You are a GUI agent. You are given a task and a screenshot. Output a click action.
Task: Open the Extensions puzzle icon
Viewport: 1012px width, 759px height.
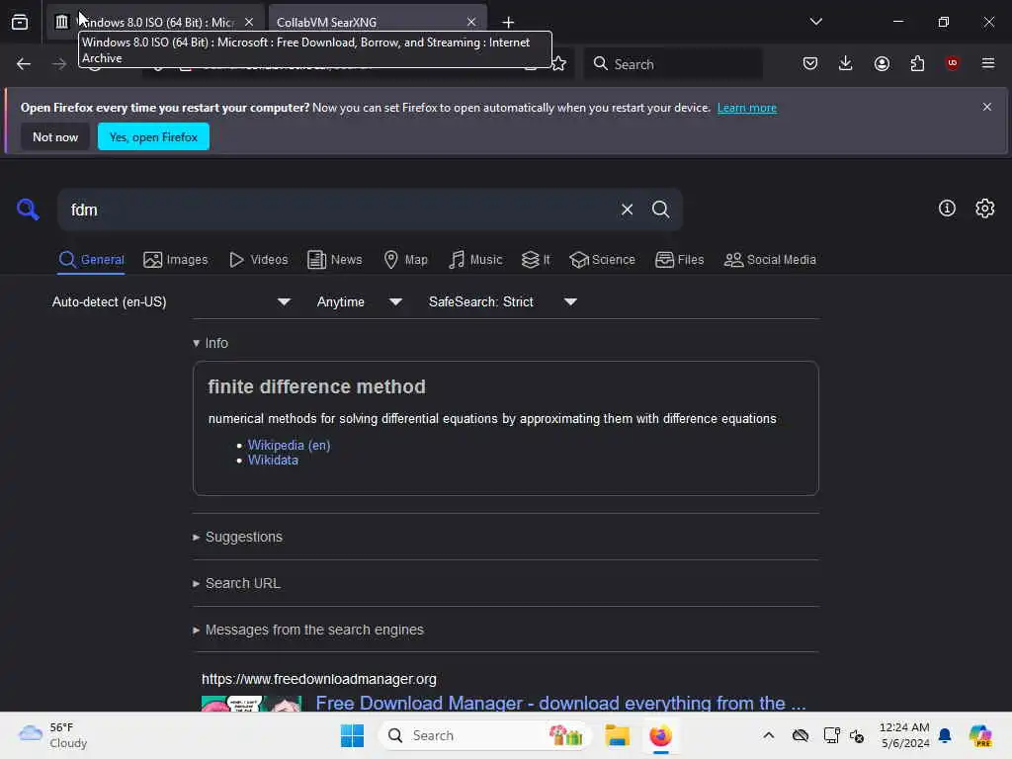(917, 63)
